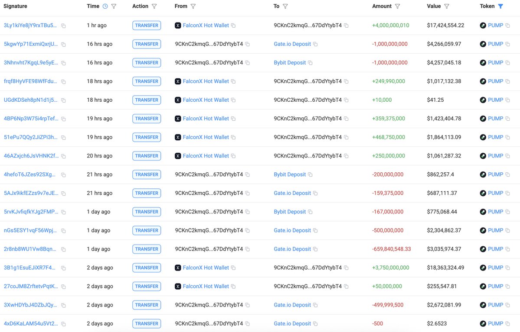Open transaction 5AJx9ikfEZzs9v7eJE

(x=31, y=193)
